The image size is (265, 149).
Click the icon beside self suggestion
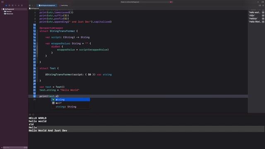(53, 103)
